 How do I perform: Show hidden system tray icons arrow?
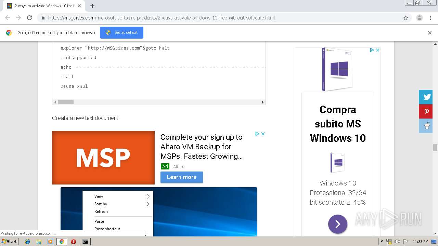382,242
